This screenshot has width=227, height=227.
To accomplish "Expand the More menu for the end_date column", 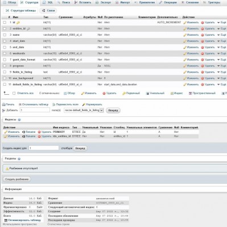I will point(221,47).
